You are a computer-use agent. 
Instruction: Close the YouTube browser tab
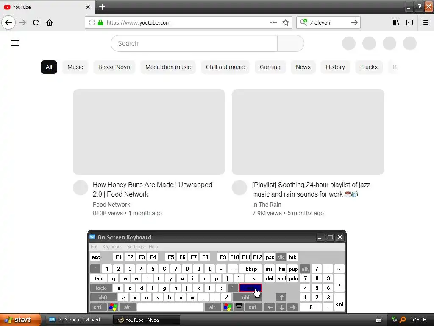click(x=88, y=7)
